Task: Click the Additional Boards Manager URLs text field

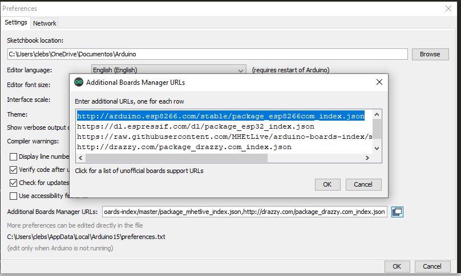Action: (245, 212)
